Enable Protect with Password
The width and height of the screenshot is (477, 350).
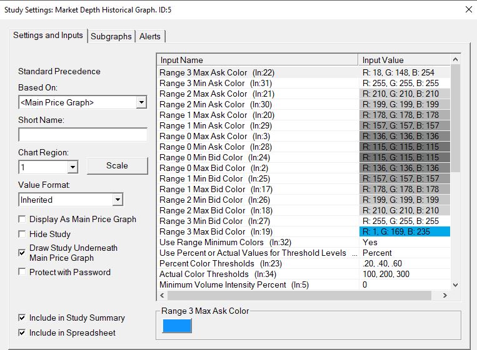click(x=22, y=271)
